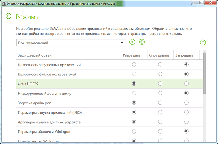Select the Низкоуровневый доступ к диску label
Screen dimensions: 218x144
tap(44, 93)
